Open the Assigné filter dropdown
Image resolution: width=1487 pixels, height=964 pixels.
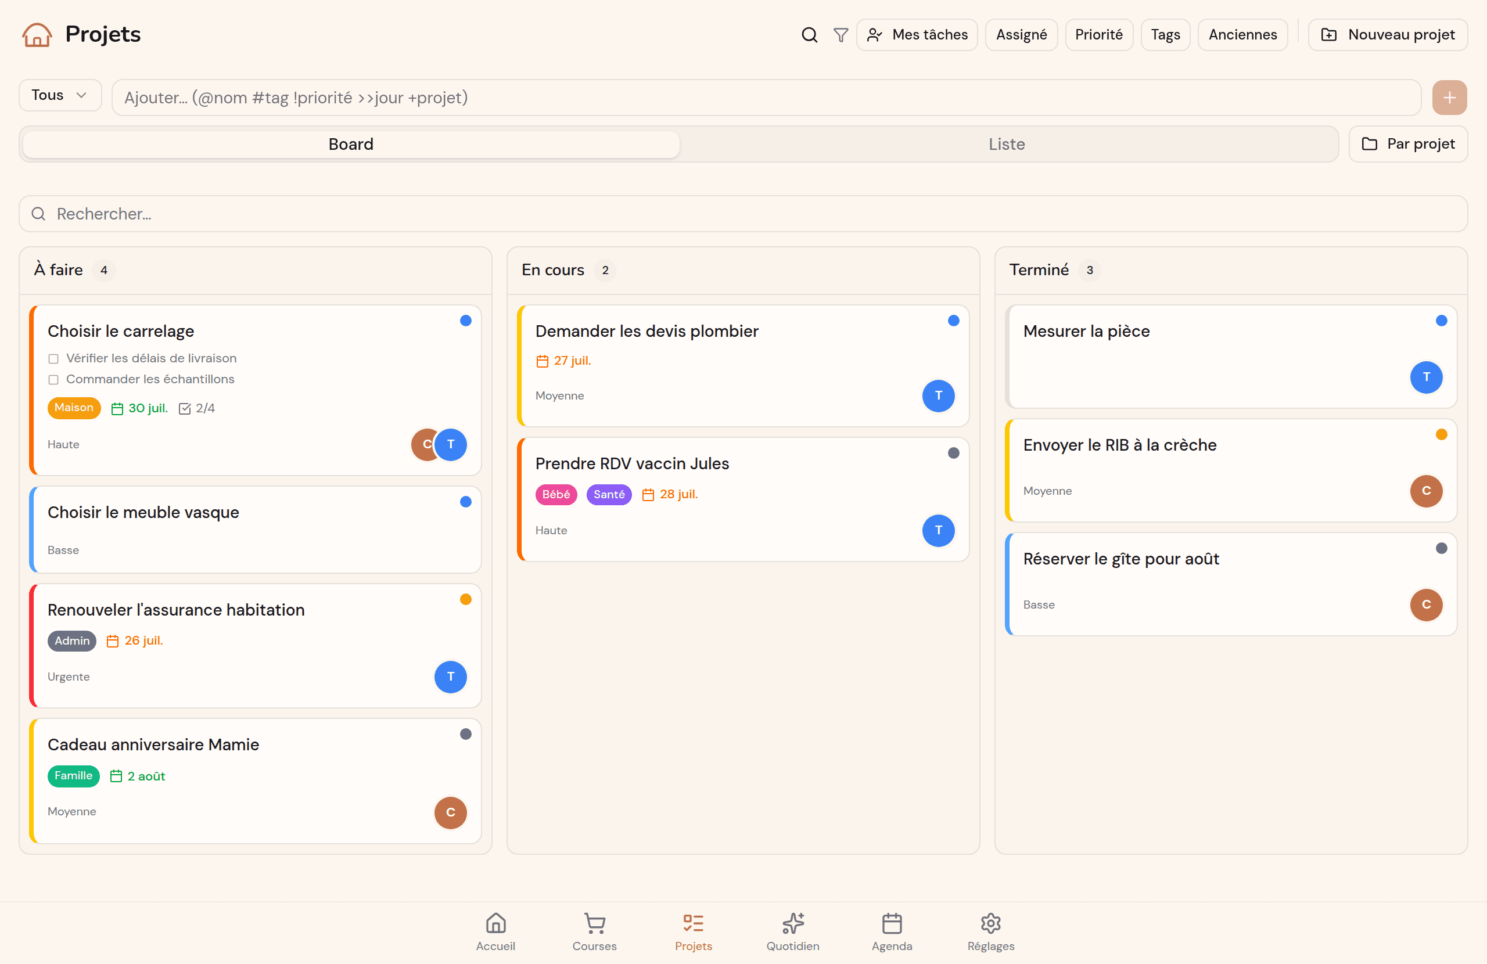click(1021, 35)
